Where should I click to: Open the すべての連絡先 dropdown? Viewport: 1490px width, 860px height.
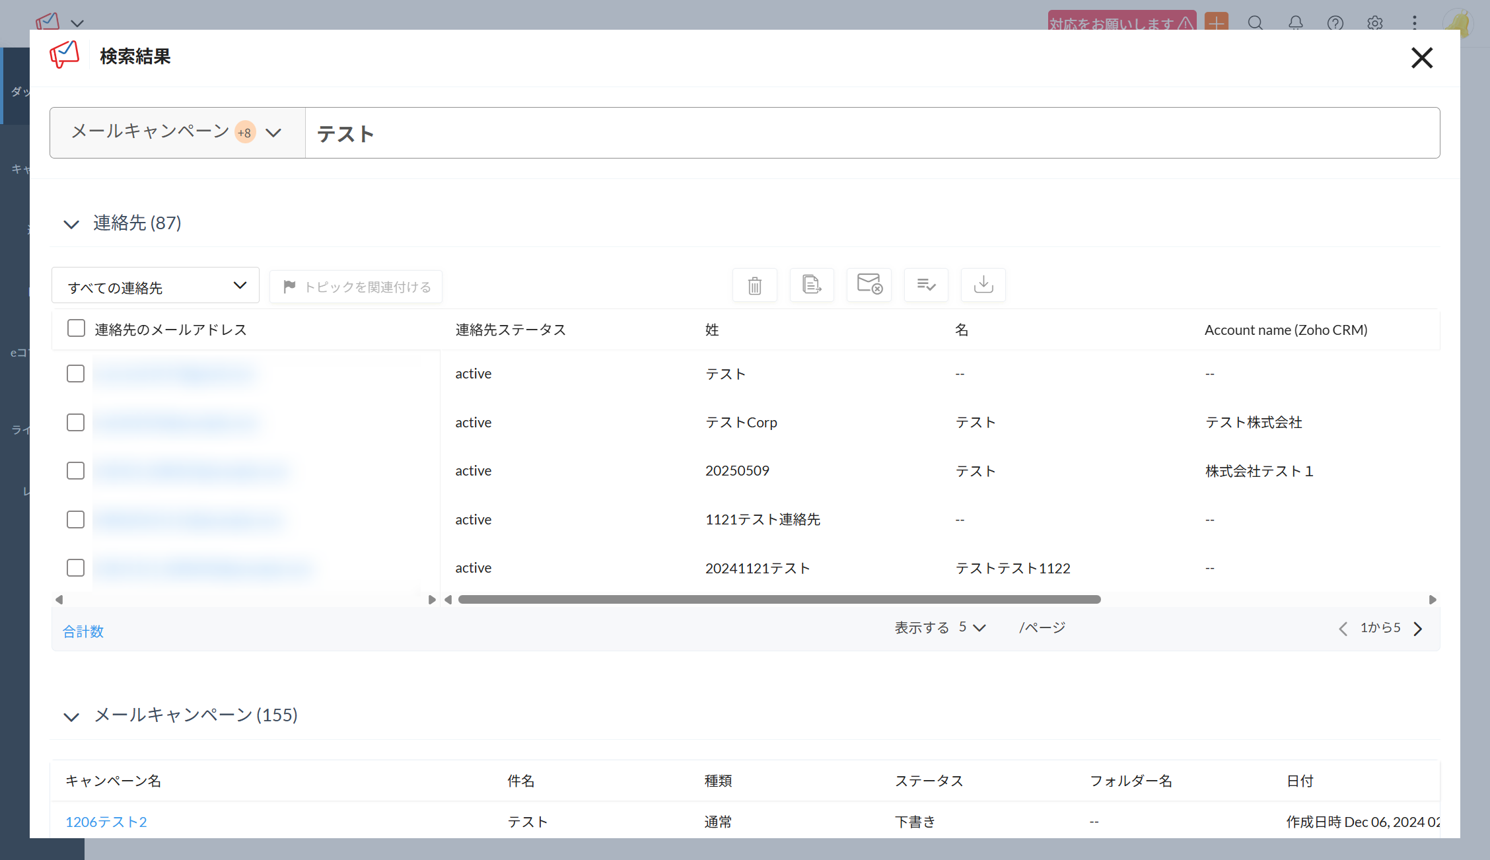click(155, 286)
